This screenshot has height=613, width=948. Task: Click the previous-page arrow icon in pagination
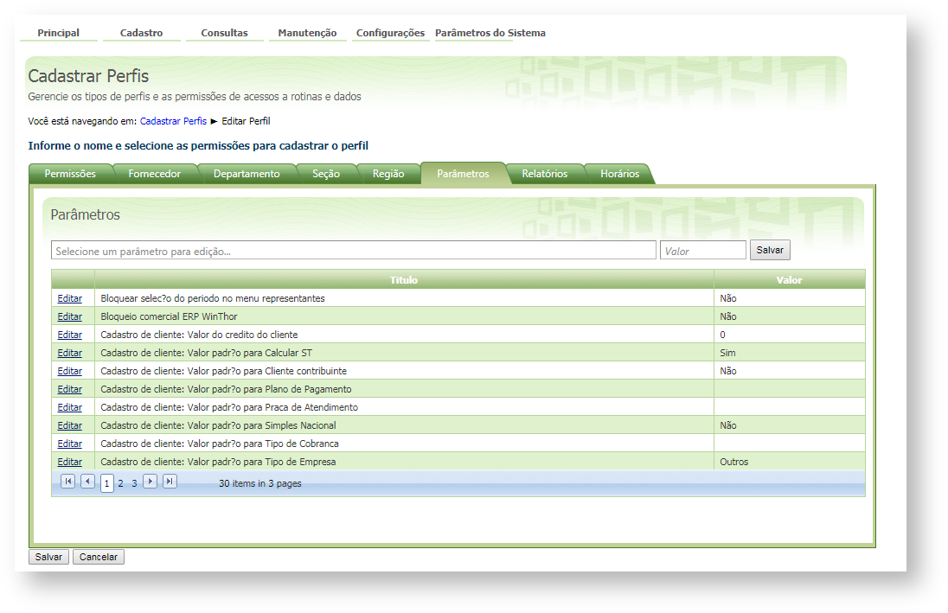pos(86,481)
